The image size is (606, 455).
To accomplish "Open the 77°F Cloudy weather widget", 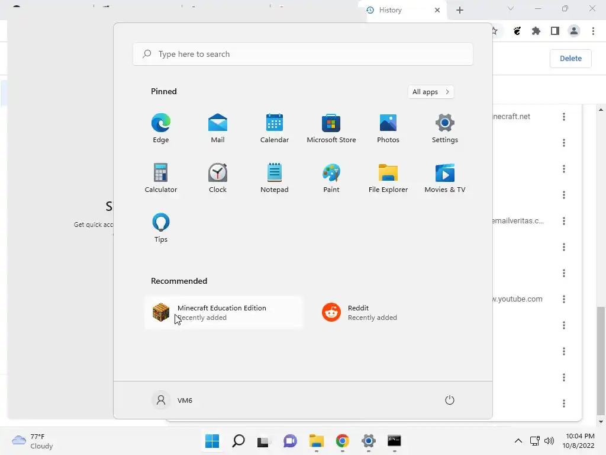I will pyautogui.click(x=33, y=441).
